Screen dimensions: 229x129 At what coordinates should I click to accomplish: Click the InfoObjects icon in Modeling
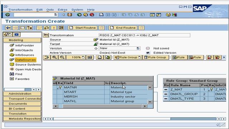[x=12, y=50]
